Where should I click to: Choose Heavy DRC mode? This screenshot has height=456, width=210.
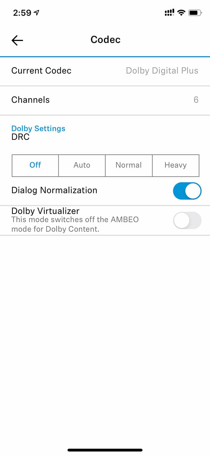(176, 165)
